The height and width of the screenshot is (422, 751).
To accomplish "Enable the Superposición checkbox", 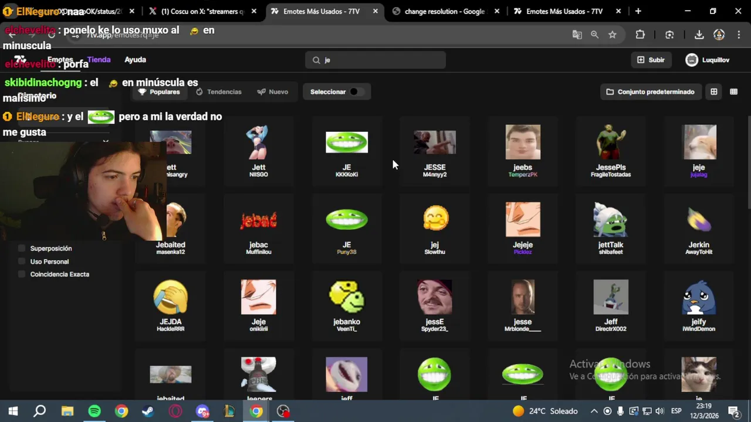I will (22, 249).
